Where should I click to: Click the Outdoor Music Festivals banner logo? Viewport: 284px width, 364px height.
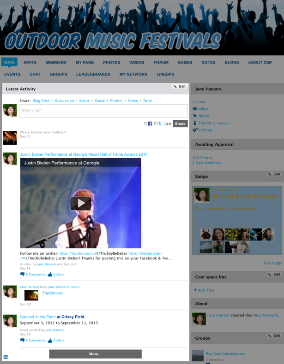point(113,41)
